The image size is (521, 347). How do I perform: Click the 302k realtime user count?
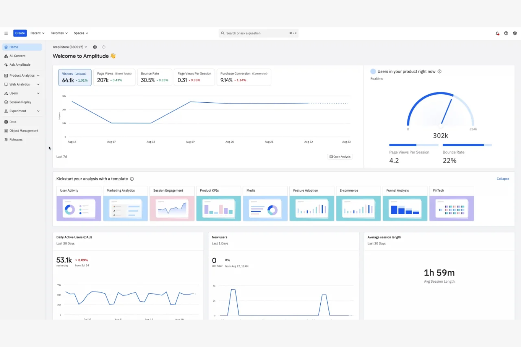(x=440, y=136)
